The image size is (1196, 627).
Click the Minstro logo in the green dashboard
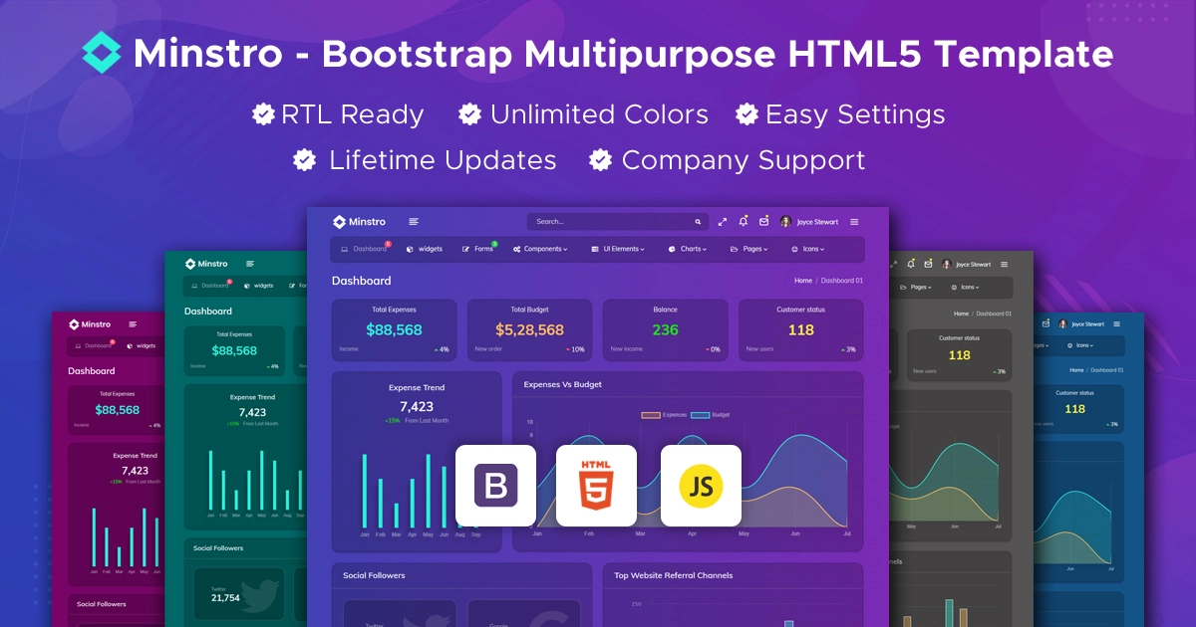point(206,264)
